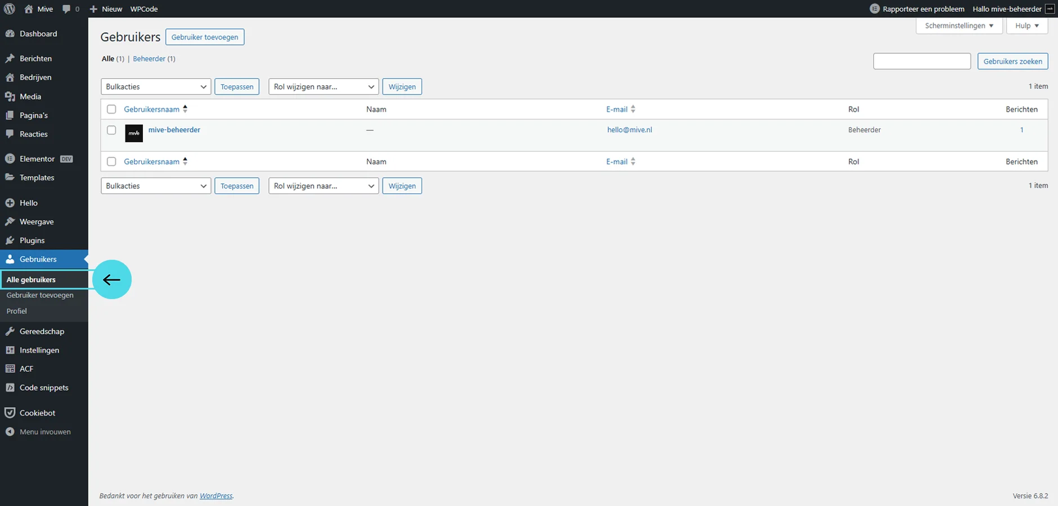Open Gebruiker toevoegen submenu item
1058x506 pixels.
pyautogui.click(x=40, y=295)
